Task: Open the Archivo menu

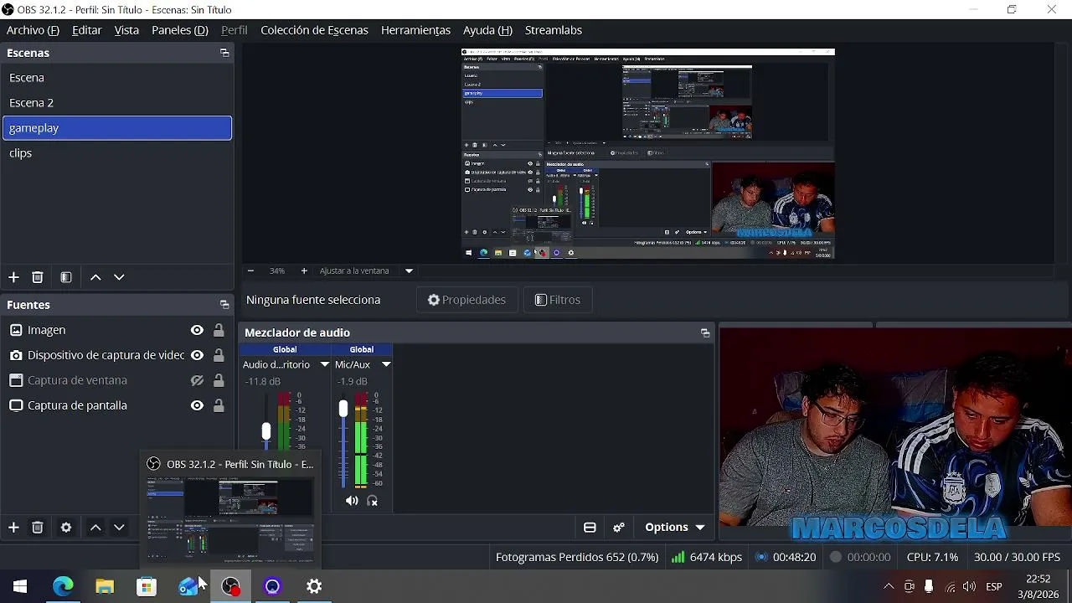Action: [x=33, y=30]
